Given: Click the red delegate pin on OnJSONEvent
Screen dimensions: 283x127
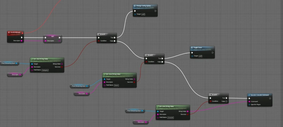Looking at the screenshot, I should [x=22, y=33].
